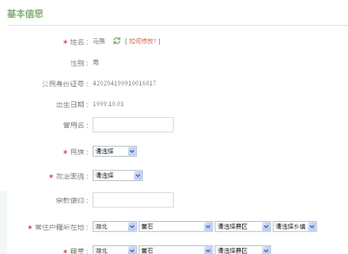Click the 基本信息 section heading

(25, 14)
